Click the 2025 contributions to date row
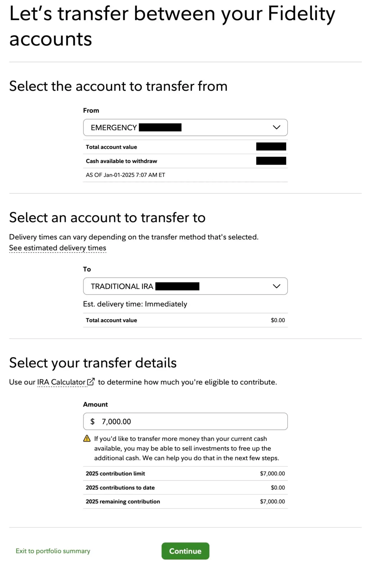The height and width of the screenshot is (563, 369). pos(120,487)
